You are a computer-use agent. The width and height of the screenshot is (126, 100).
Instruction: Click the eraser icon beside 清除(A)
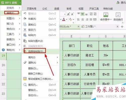pyautogui.click(x=25, y=62)
